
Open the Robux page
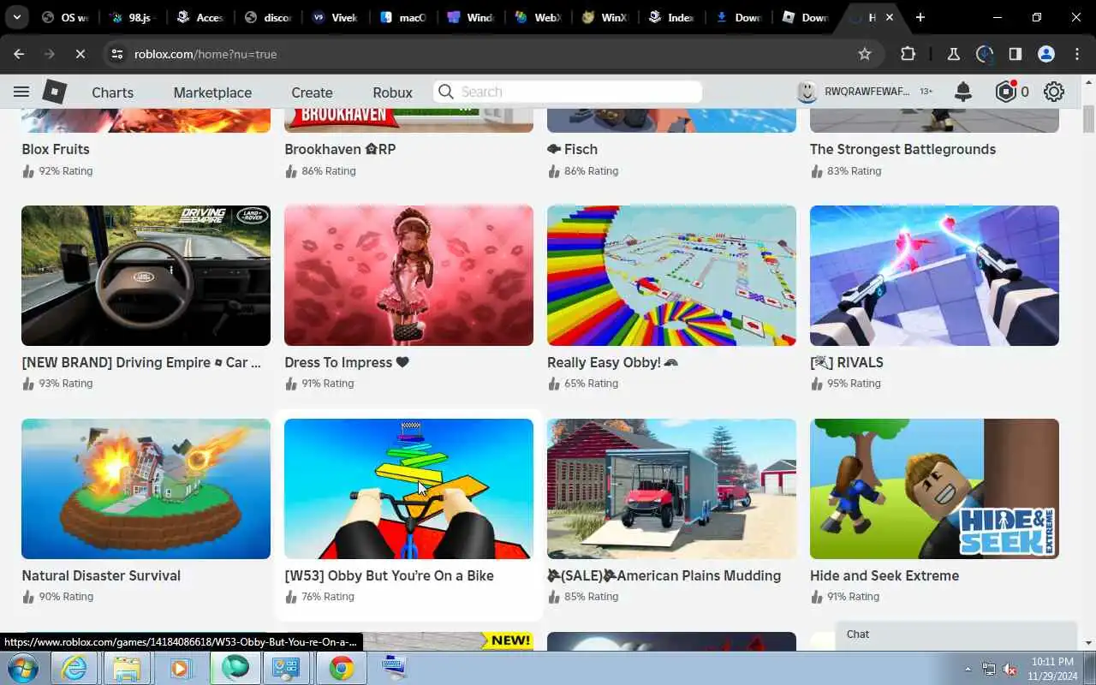pos(392,92)
